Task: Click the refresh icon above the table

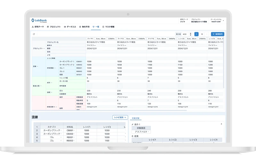Action: point(34,34)
